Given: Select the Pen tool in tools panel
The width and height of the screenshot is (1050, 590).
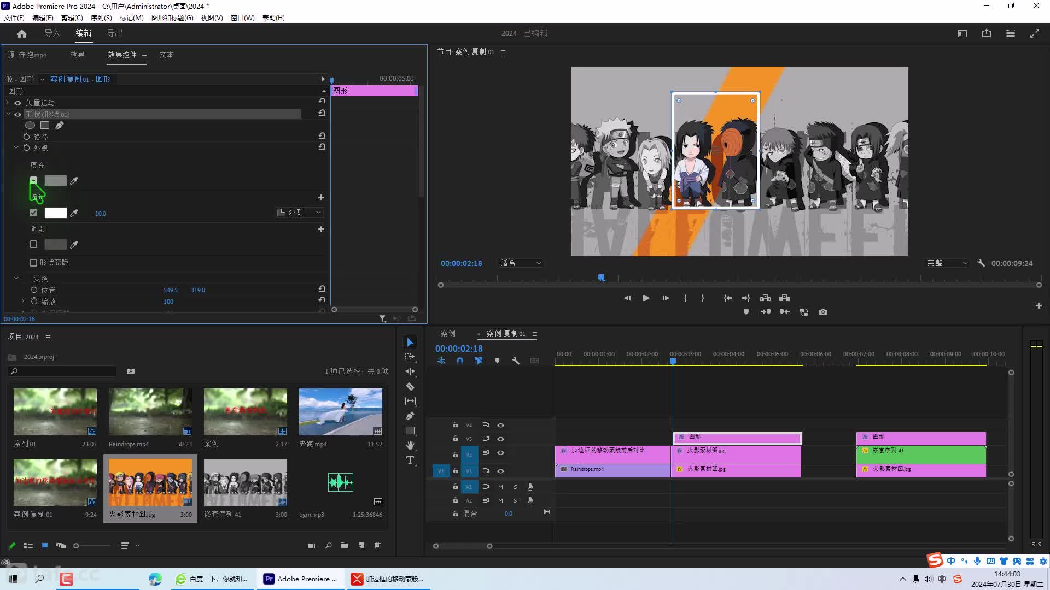Looking at the screenshot, I should coord(410,416).
